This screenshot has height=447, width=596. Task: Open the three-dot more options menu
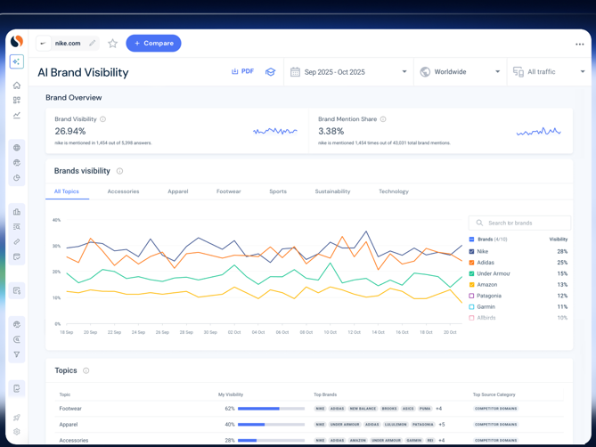click(x=580, y=45)
